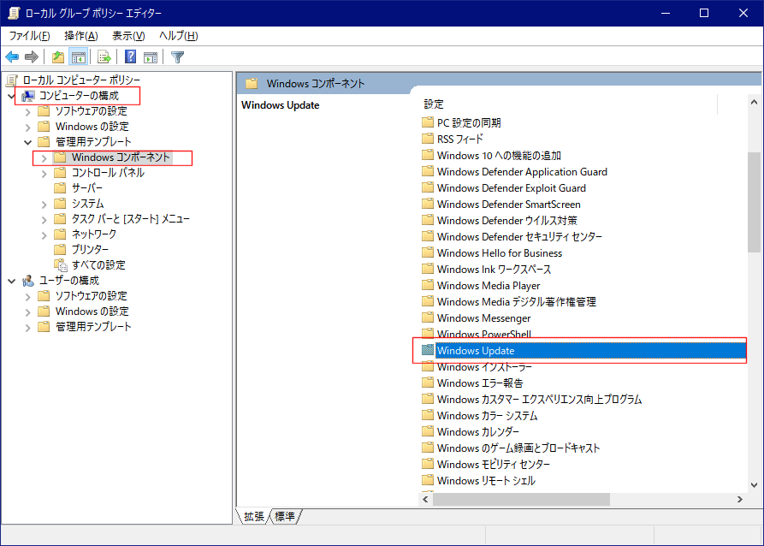Expand the Windows コンポーネント tree node
The width and height of the screenshot is (764, 546).
coord(44,158)
